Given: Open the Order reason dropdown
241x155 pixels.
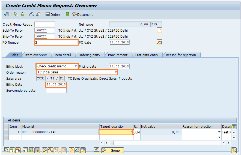Looking at the screenshot, I should click(x=116, y=72).
